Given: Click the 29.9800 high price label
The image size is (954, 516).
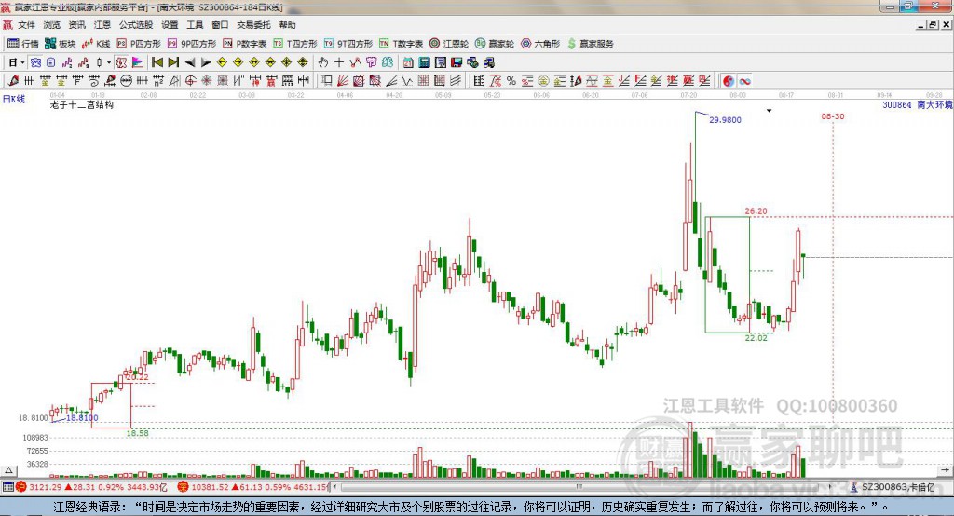Looking at the screenshot, I should (725, 120).
